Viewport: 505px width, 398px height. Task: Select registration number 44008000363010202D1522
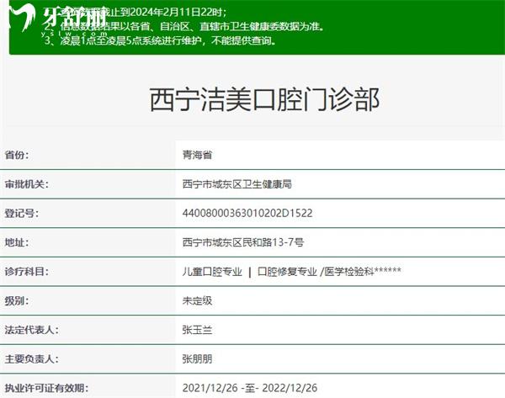point(247,213)
